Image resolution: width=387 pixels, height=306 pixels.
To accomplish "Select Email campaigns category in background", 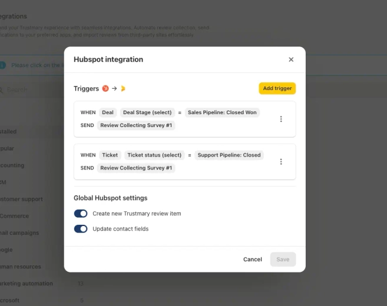I will click(19, 233).
